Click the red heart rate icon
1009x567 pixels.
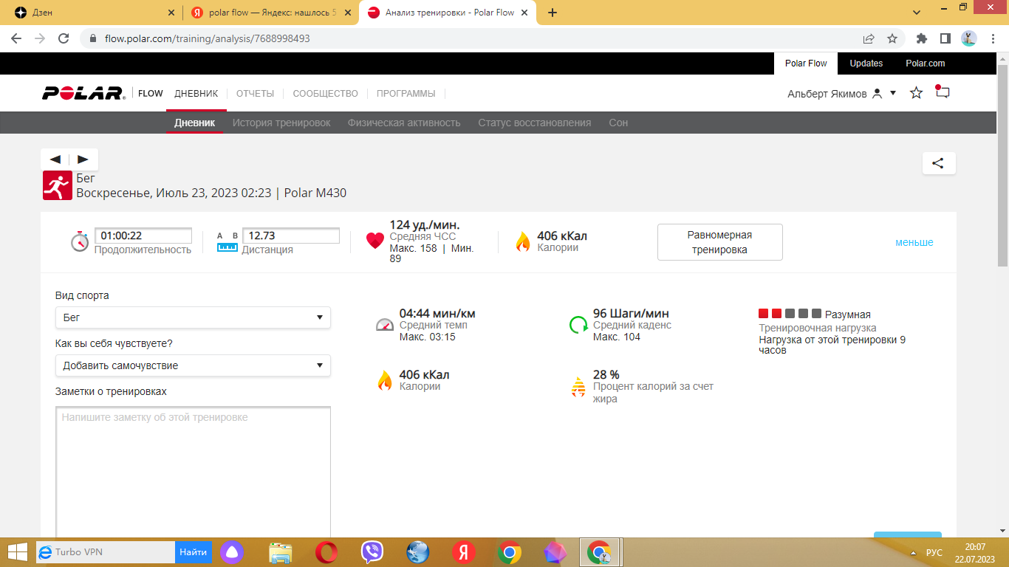coord(375,241)
